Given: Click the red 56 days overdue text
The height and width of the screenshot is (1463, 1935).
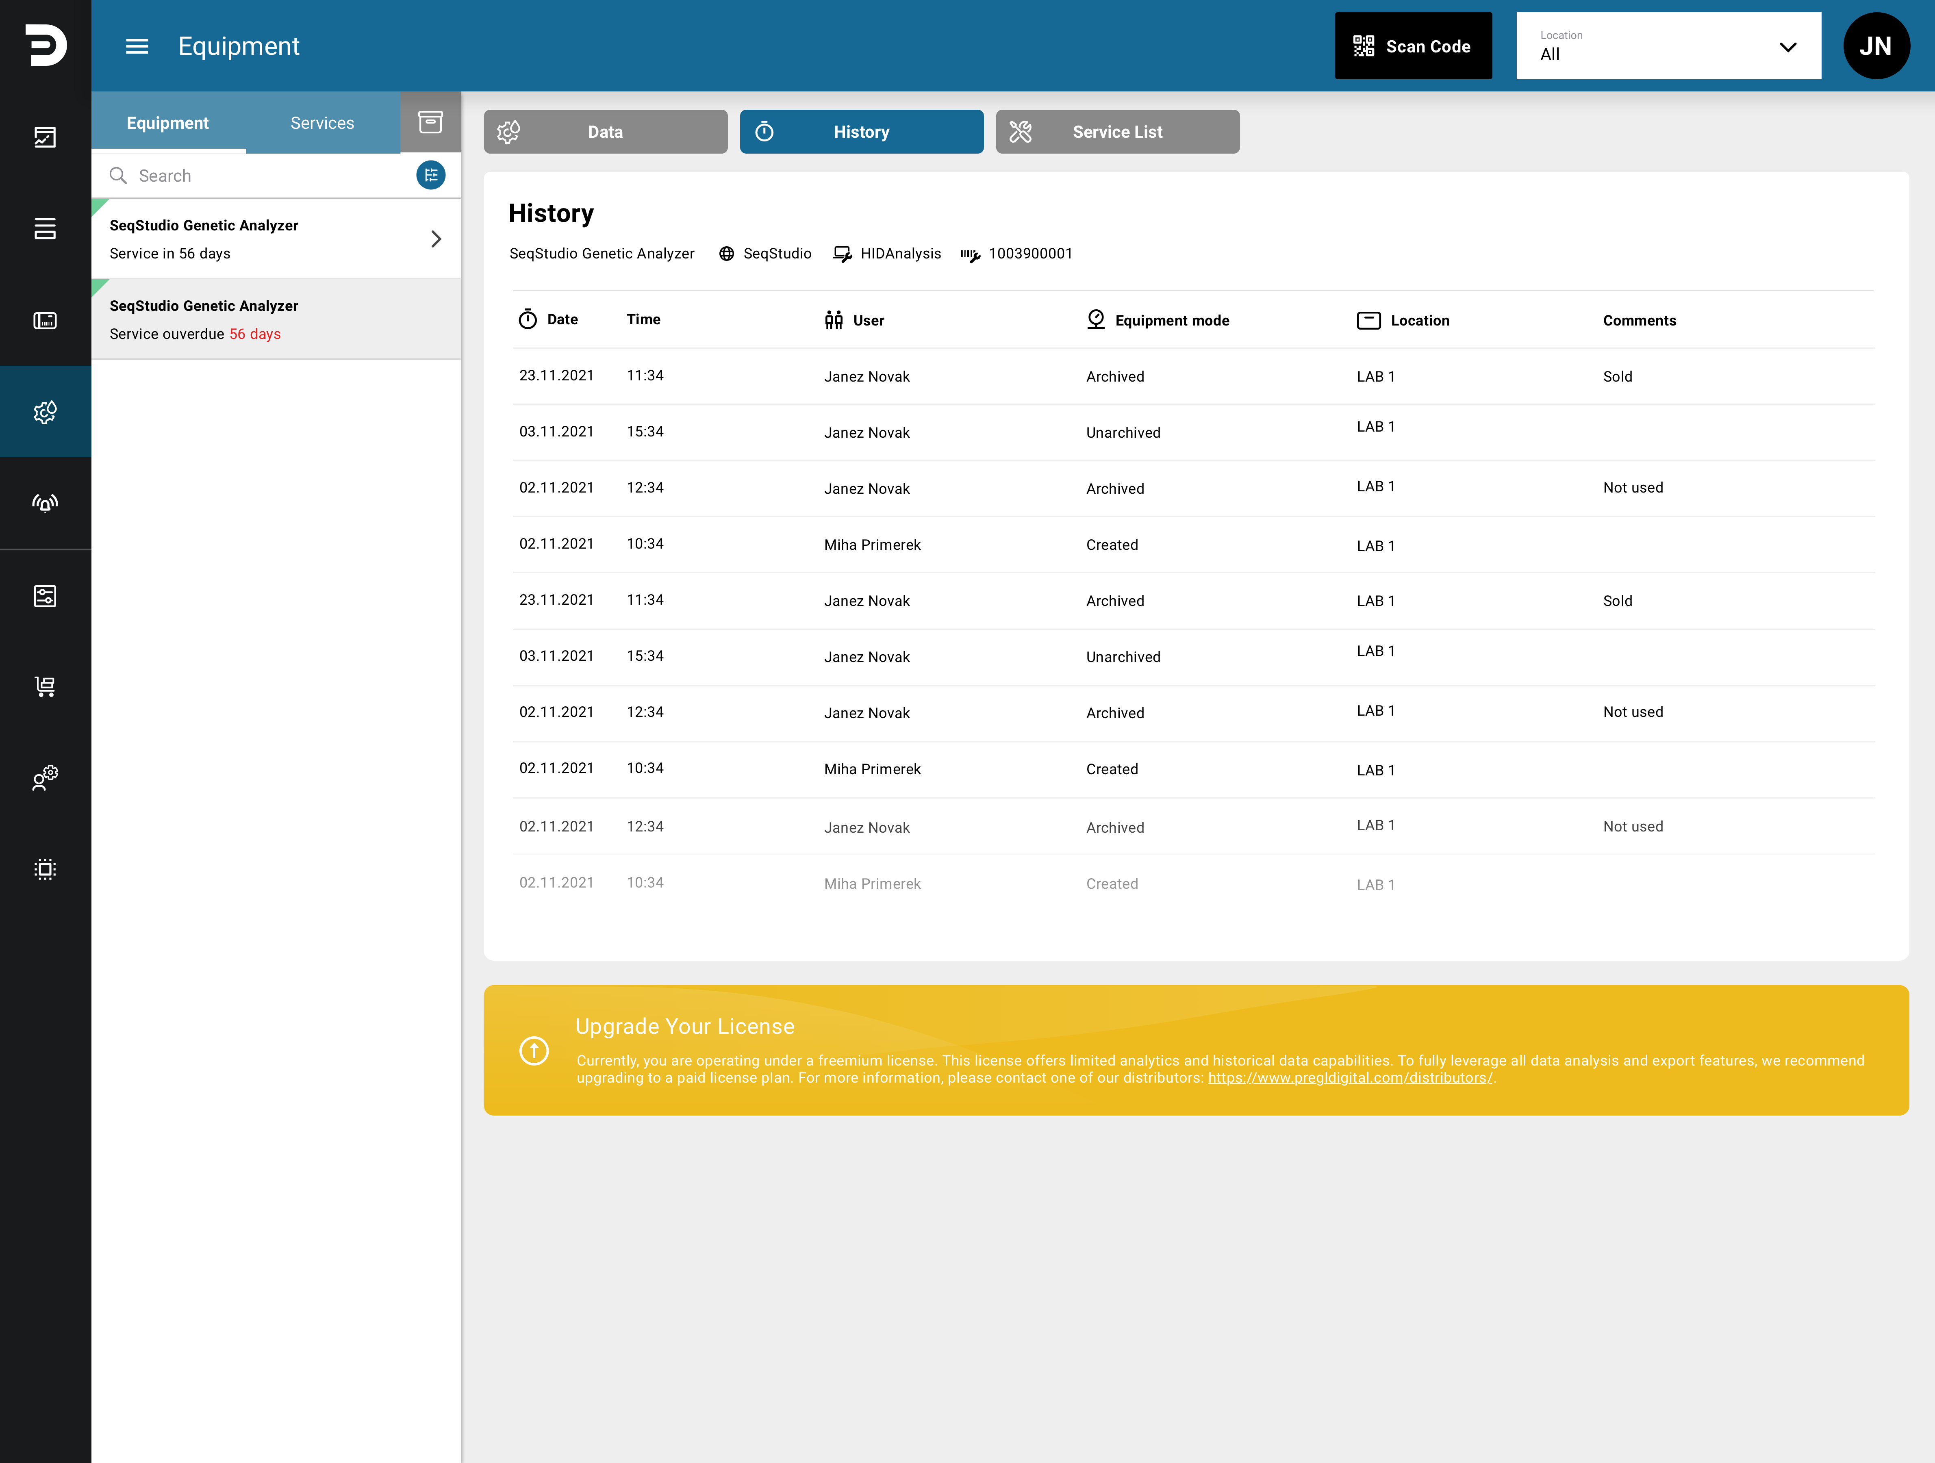Looking at the screenshot, I should pyautogui.click(x=254, y=334).
